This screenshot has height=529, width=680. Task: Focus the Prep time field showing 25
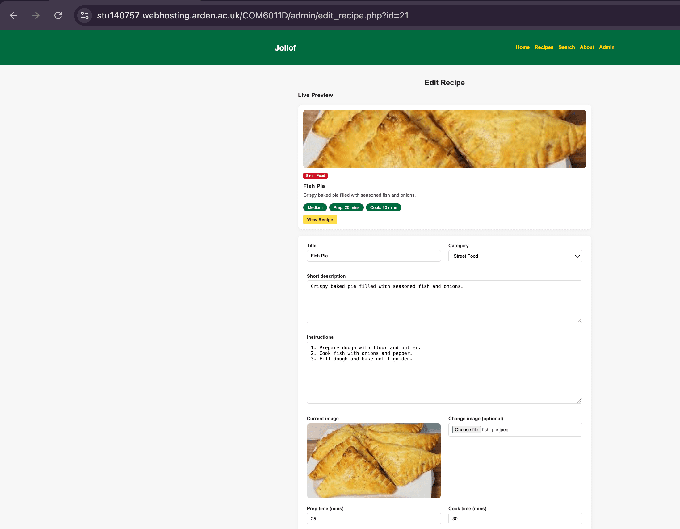374,519
